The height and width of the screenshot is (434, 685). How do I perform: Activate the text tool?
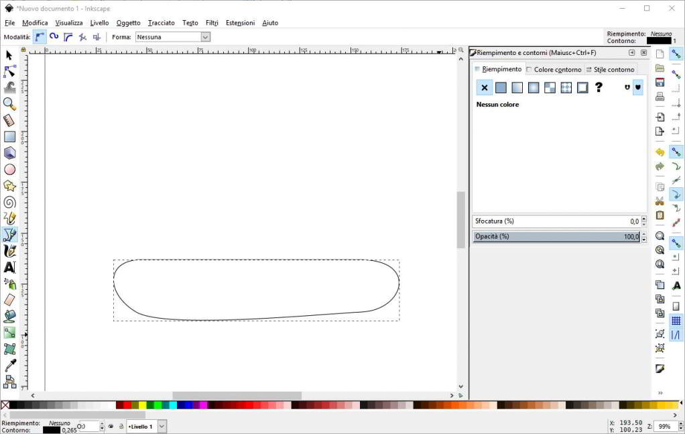tap(9, 266)
